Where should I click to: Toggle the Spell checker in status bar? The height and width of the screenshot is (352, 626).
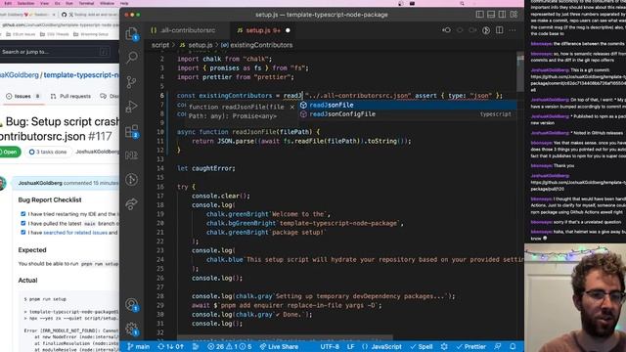422,346
